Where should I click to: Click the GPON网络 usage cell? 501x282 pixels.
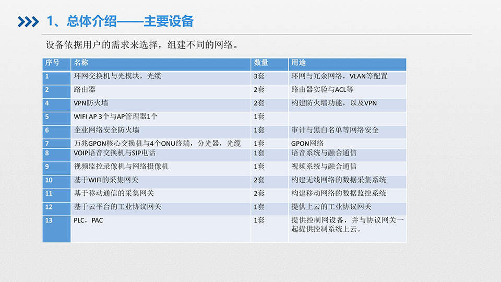[x=347, y=143]
